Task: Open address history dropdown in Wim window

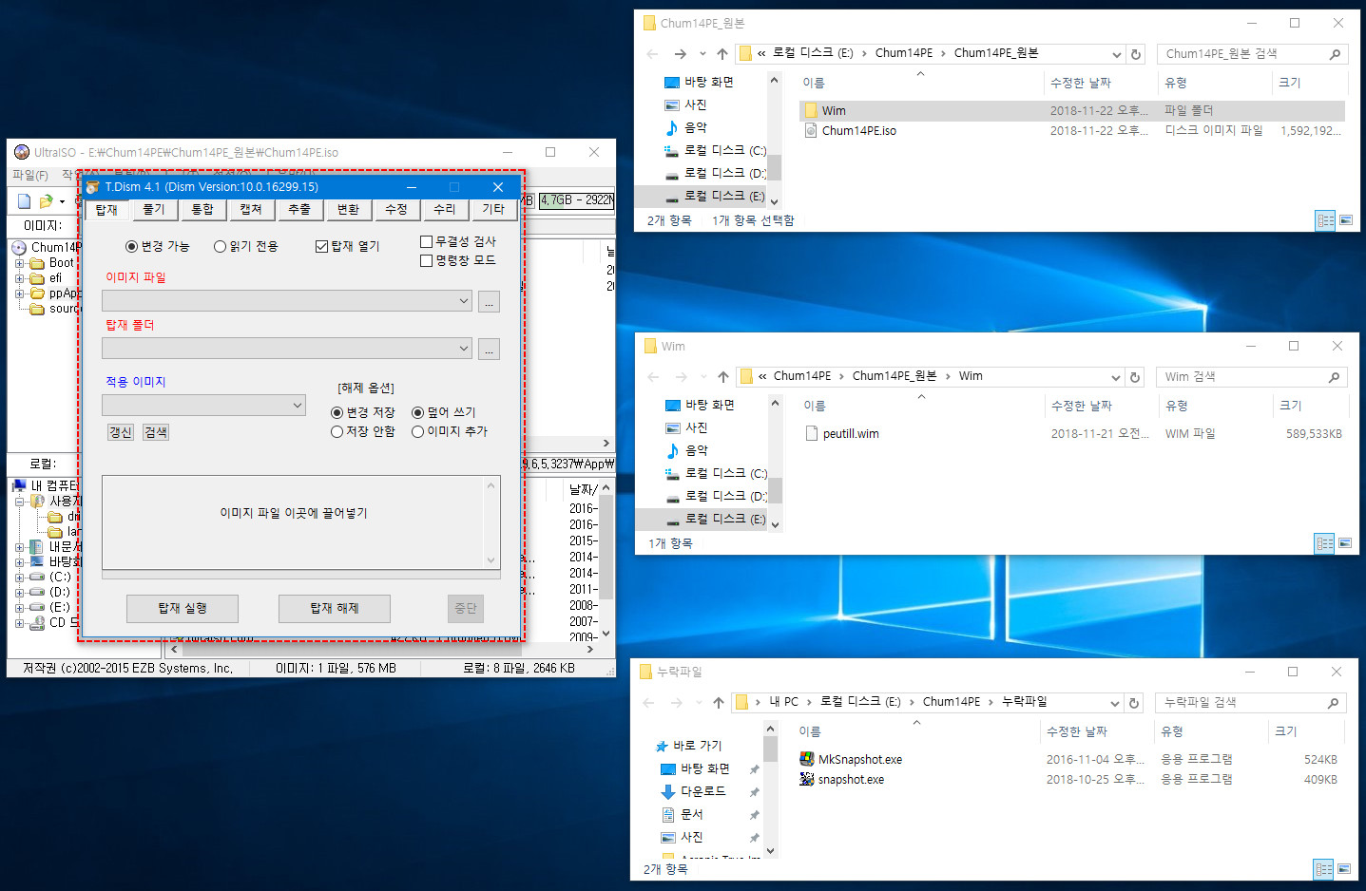Action: pyautogui.click(x=1115, y=377)
